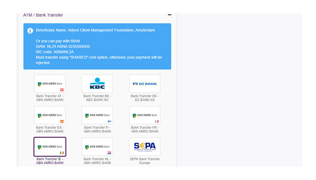The width and height of the screenshot is (316, 180).
Task: Click the info icon in blue notice
Action: 30,31
